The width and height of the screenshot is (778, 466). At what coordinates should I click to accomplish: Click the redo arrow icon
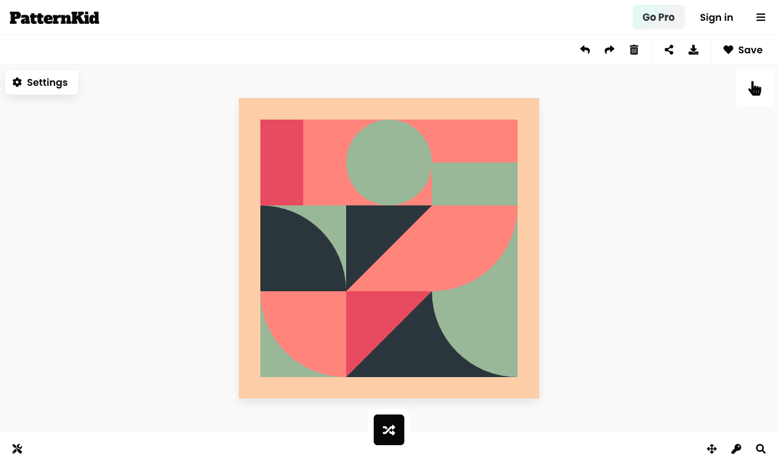pyautogui.click(x=609, y=50)
